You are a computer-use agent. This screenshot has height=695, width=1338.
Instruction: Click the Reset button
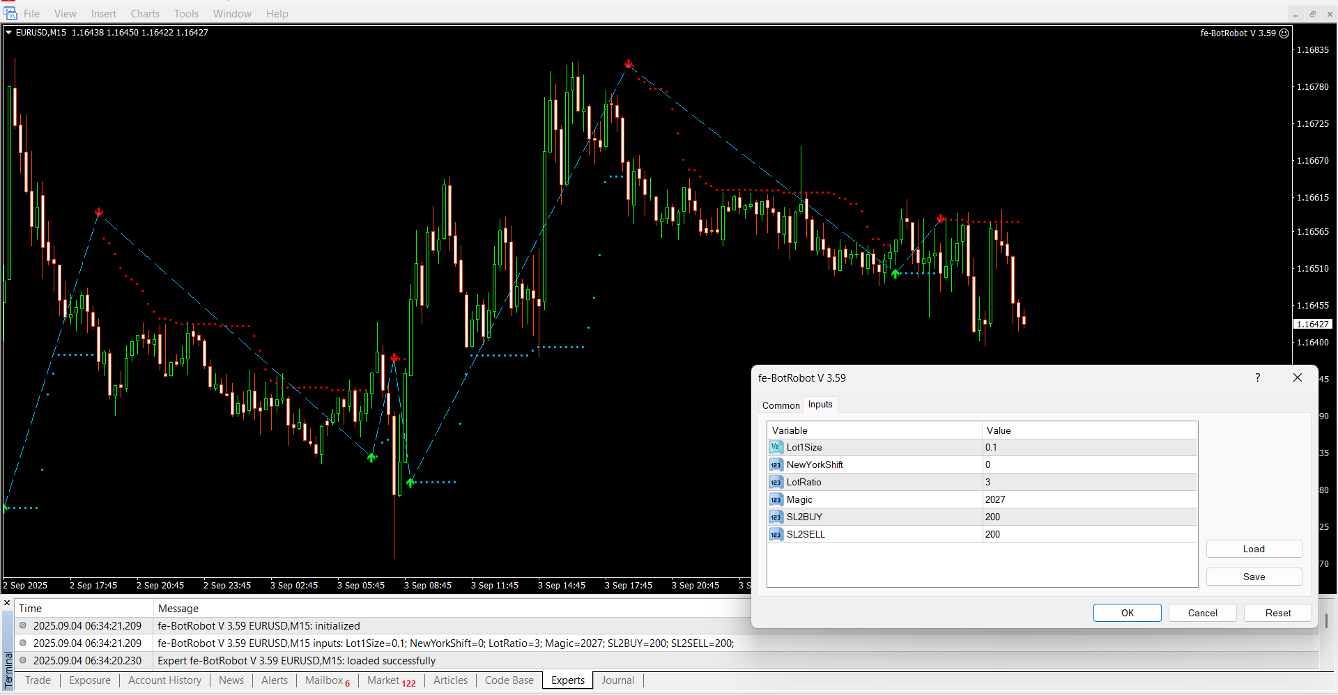point(1277,613)
